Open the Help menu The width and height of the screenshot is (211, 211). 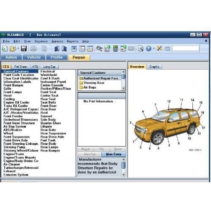click(85, 41)
